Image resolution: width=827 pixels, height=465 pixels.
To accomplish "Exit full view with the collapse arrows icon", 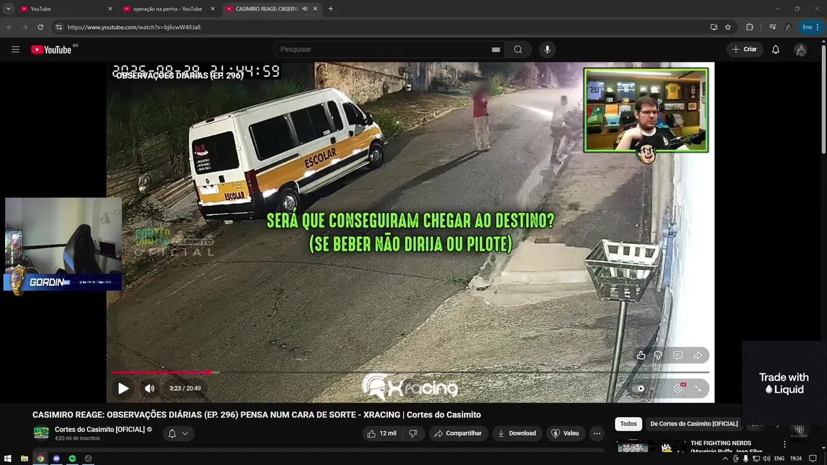I will (x=698, y=388).
